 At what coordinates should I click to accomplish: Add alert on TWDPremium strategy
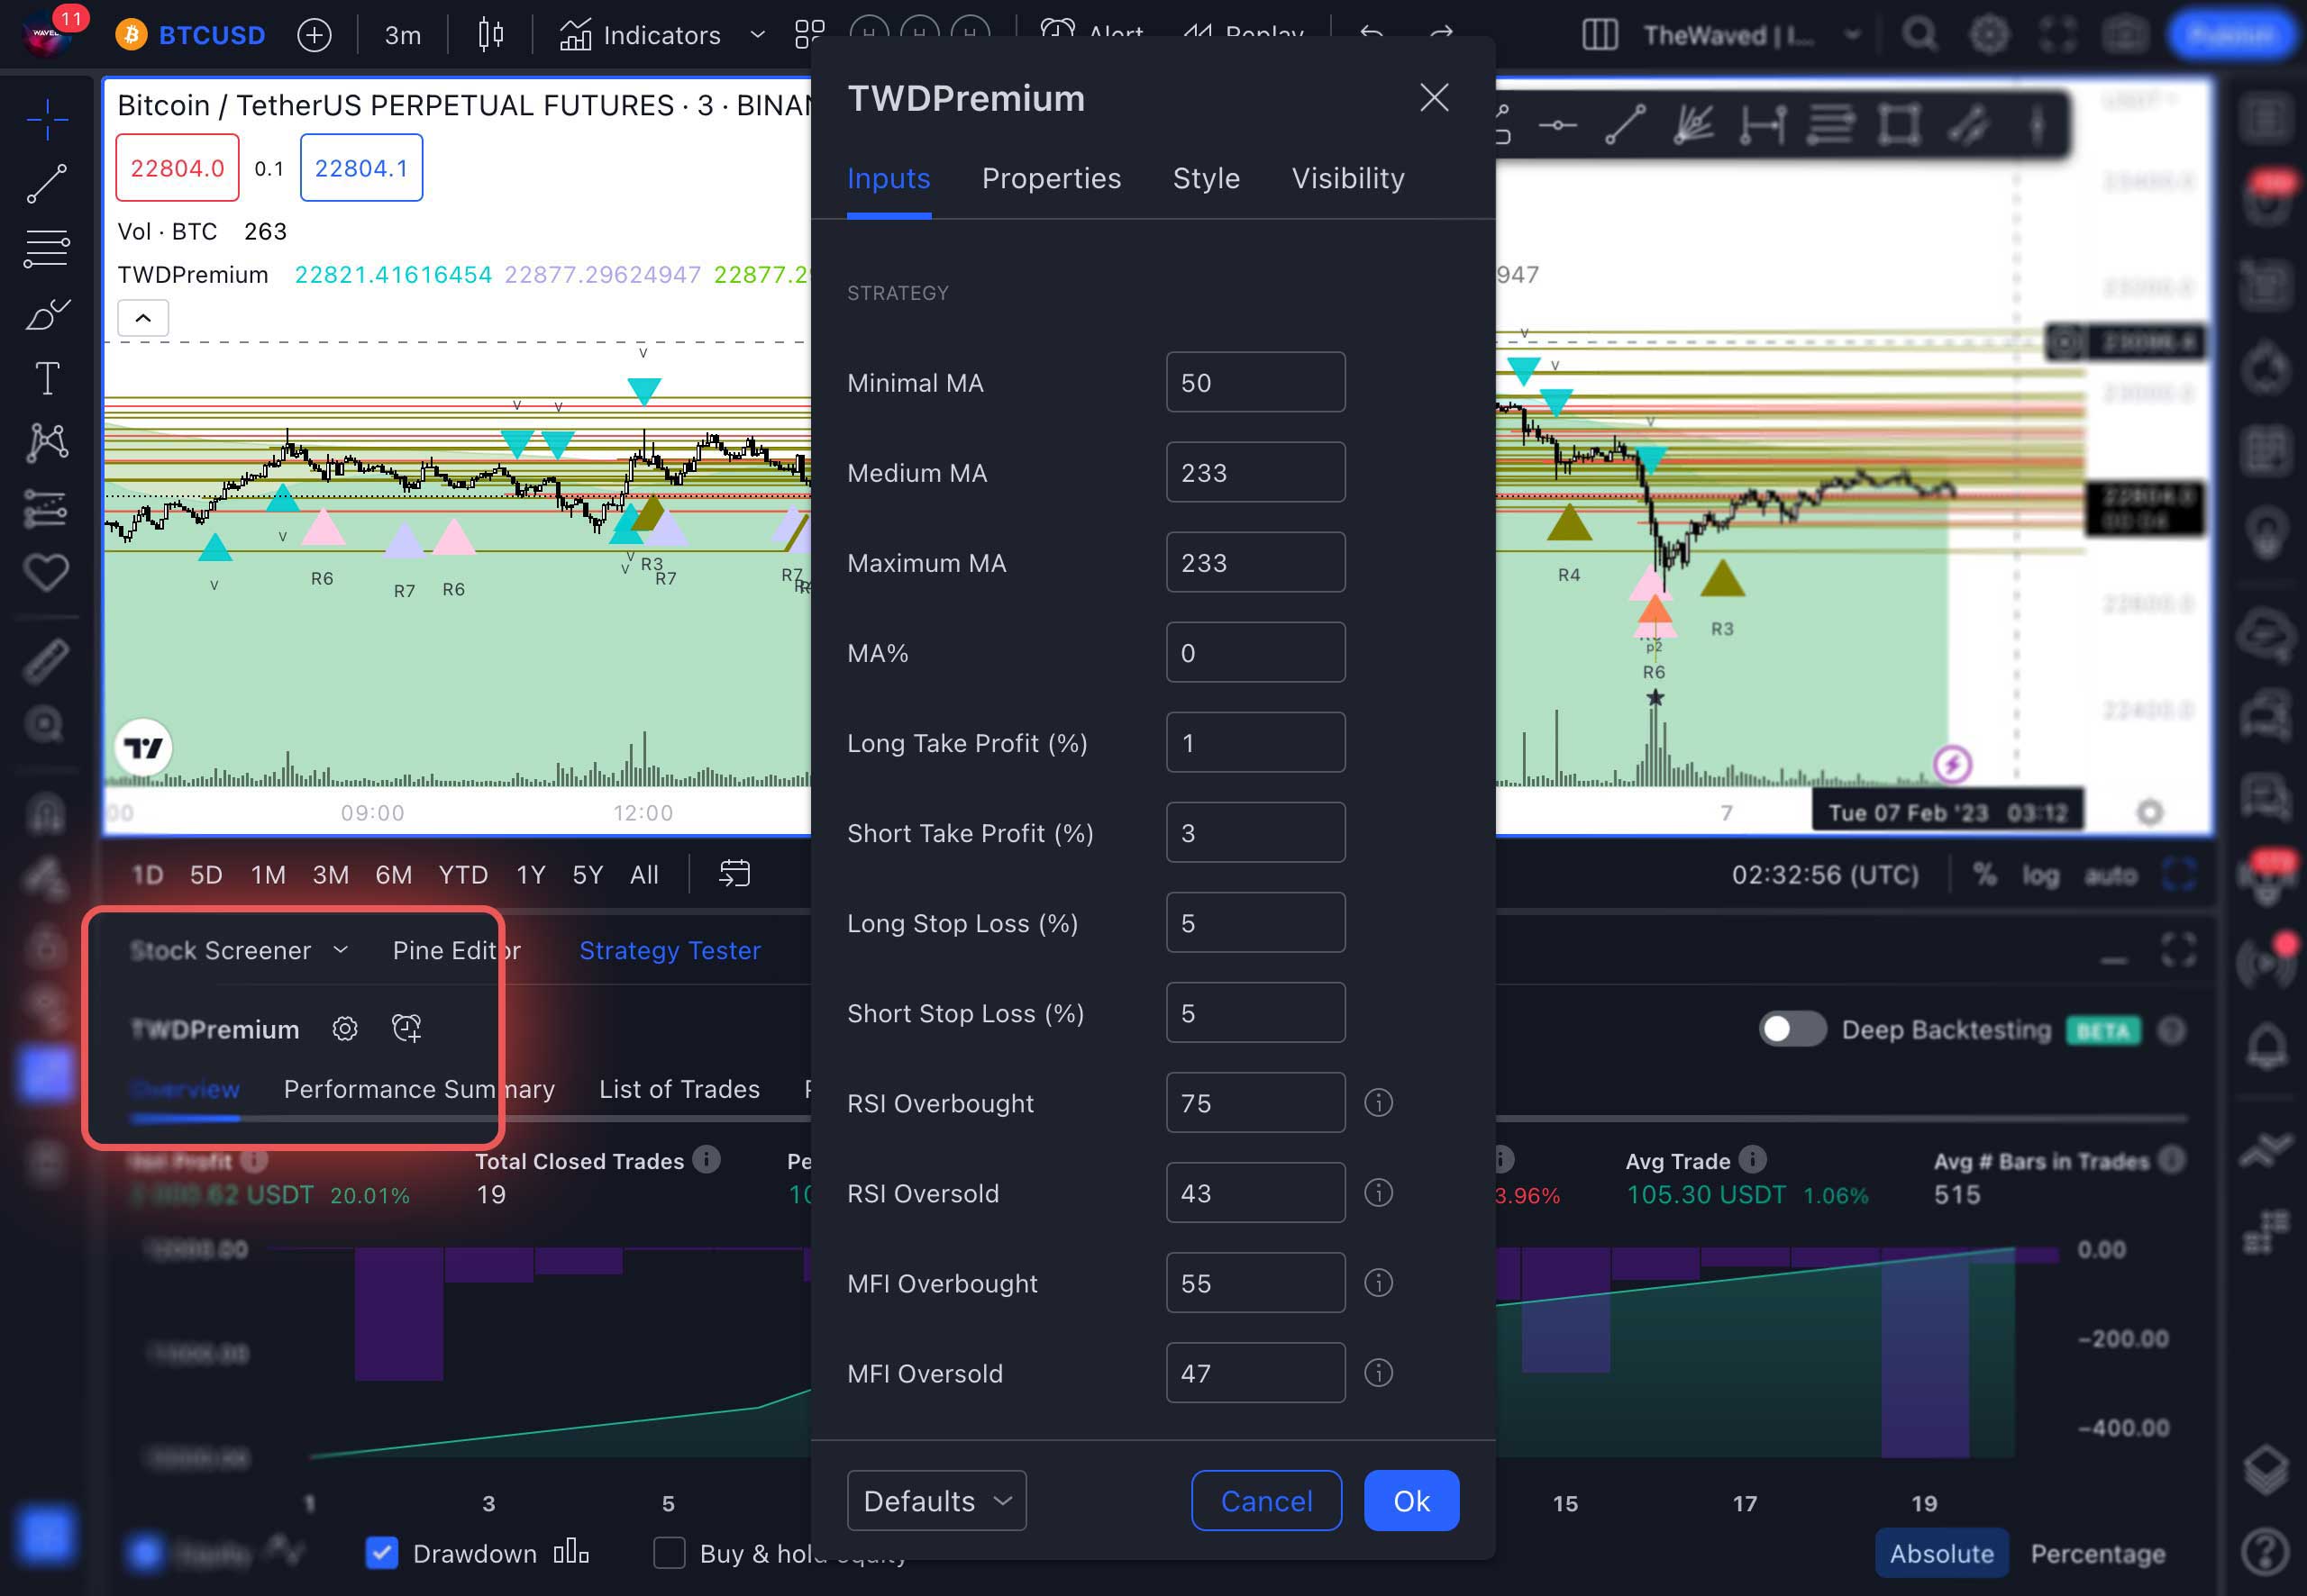click(x=406, y=1028)
